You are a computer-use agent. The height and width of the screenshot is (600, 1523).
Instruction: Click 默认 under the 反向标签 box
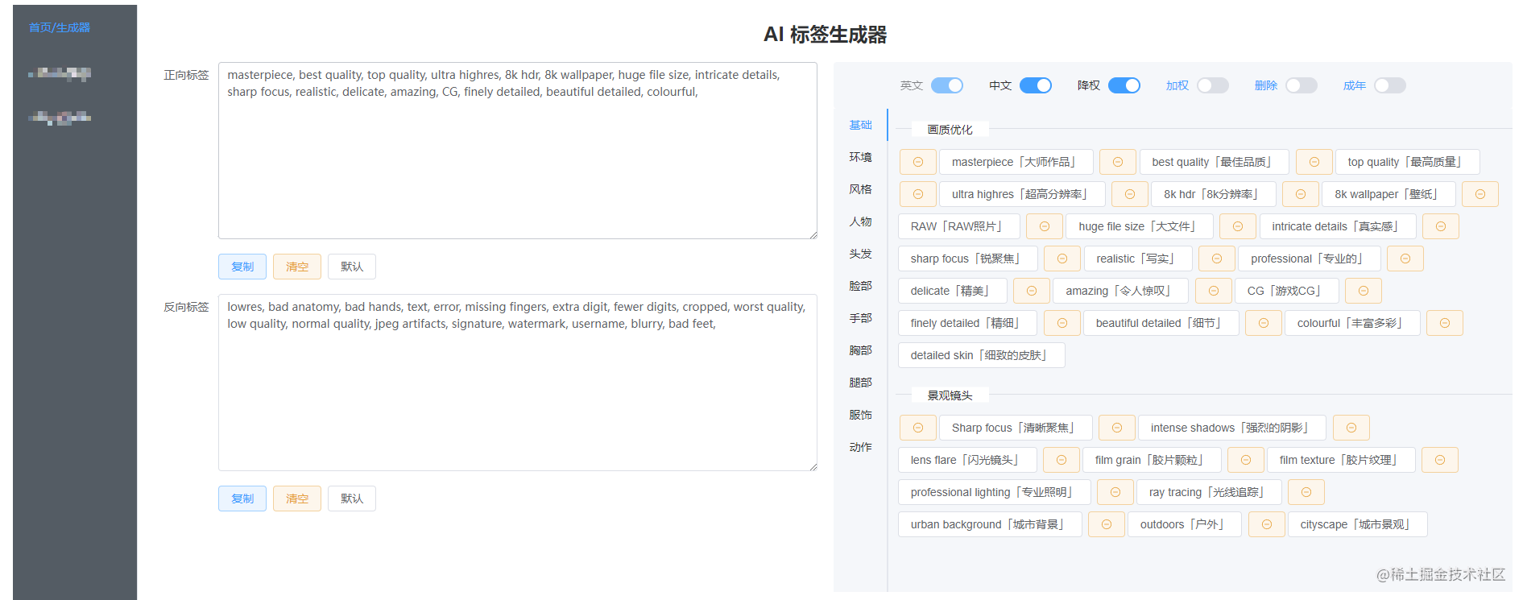(x=352, y=499)
